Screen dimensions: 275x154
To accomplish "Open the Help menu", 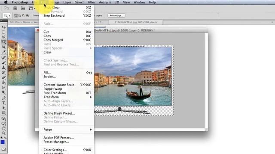I will [x=152, y=2].
